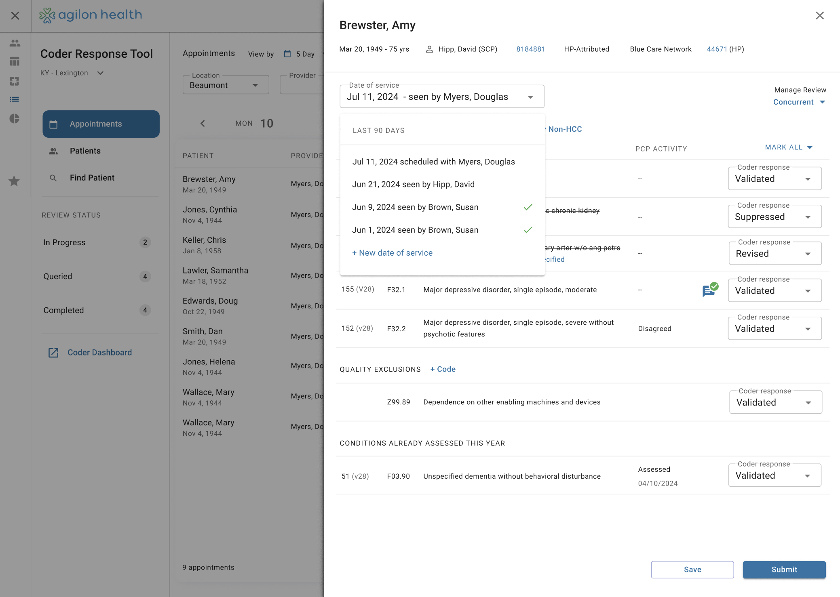This screenshot has height=597, width=840.
Task: Click the puzzle-piece icon in the left rail
Action: (15, 81)
